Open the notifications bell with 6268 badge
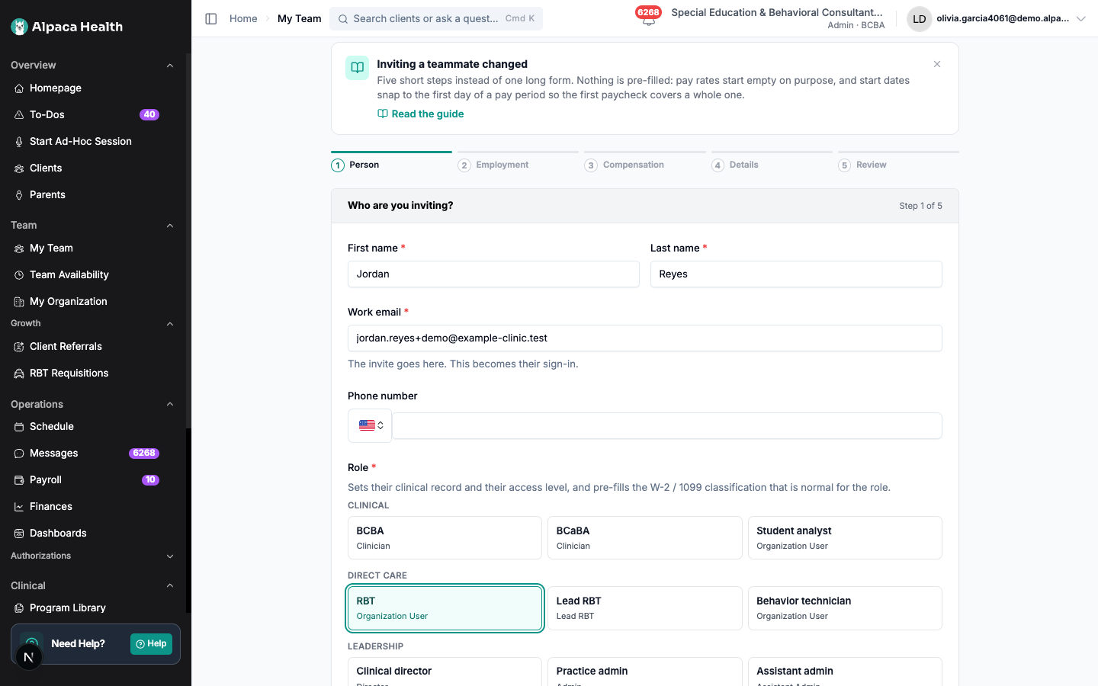This screenshot has width=1098, height=686. [648, 17]
